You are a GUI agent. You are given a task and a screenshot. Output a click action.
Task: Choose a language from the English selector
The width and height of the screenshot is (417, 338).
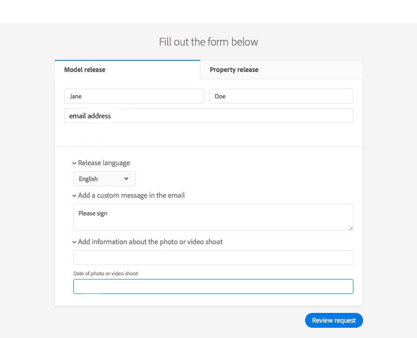(104, 179)
